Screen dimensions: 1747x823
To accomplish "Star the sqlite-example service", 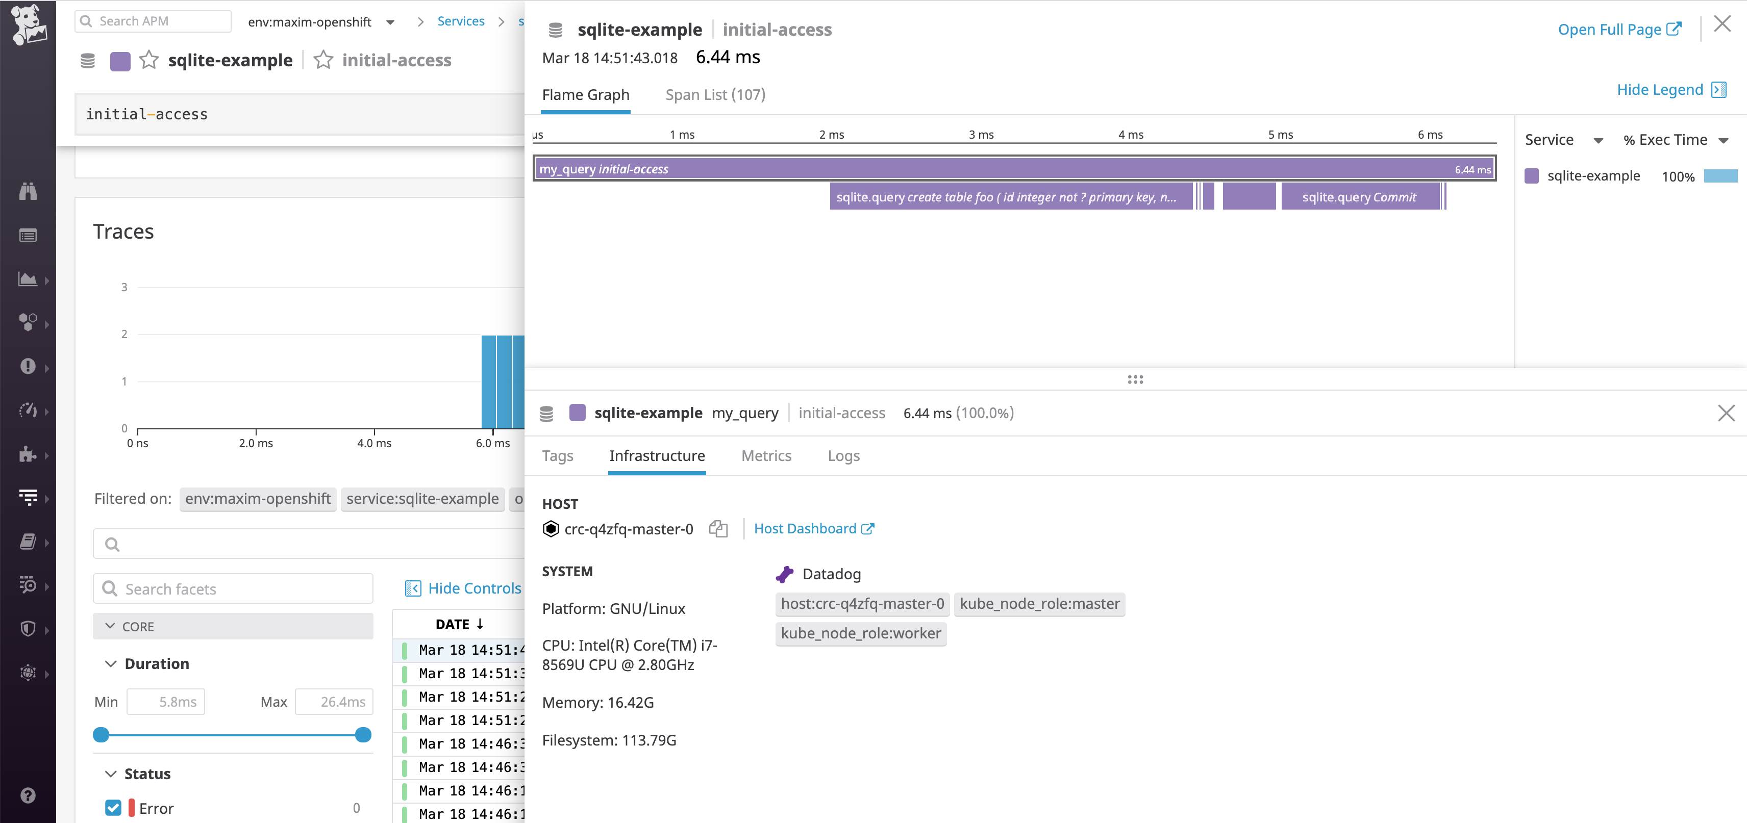I will pos(148,60).
